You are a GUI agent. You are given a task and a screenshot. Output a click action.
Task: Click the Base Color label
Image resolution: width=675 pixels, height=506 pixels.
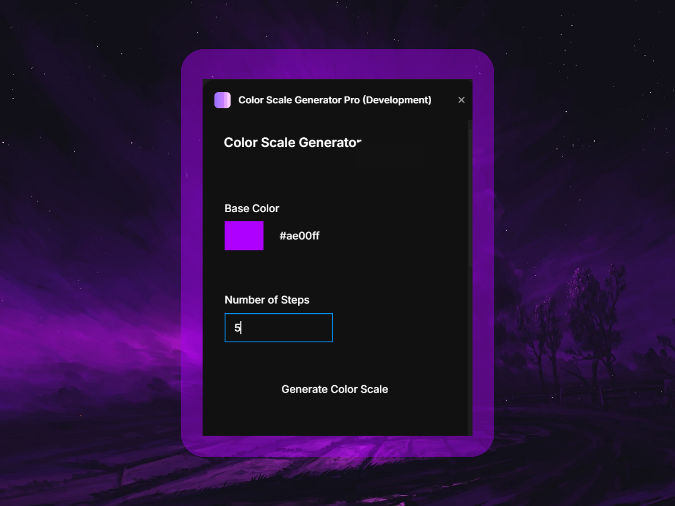(251, 208)
